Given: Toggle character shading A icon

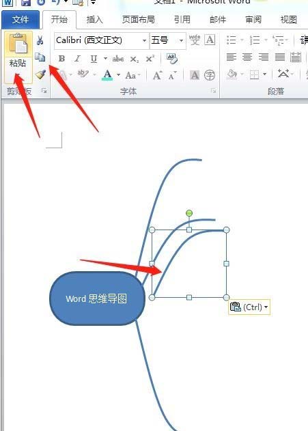Looking at the screenshot, I should (x=195, y=74).
